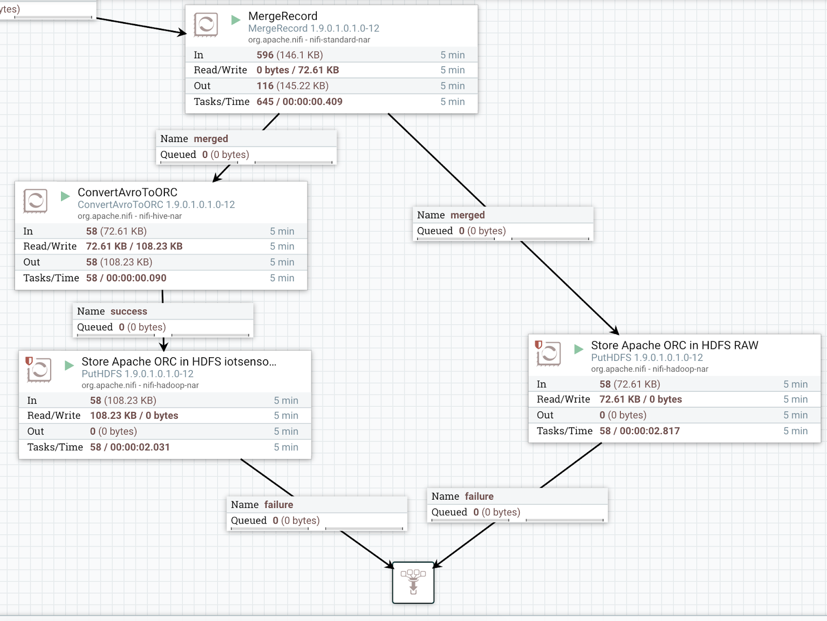Select the merged connection going to ConvertAvroToORC
Image resolution: width=827 pixels, height=621 pixels.
point(246,147)
